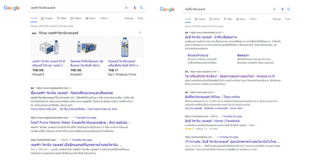Viewport: 310px width, 164px height.
Task: Click the magnifier search icon in the left search box
Action: click(142, 8)
